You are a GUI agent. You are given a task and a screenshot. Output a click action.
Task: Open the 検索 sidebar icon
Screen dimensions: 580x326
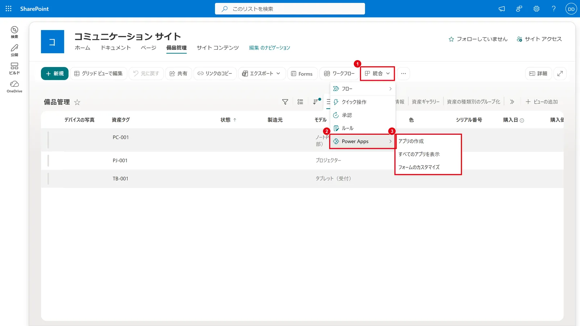(14, 32)
